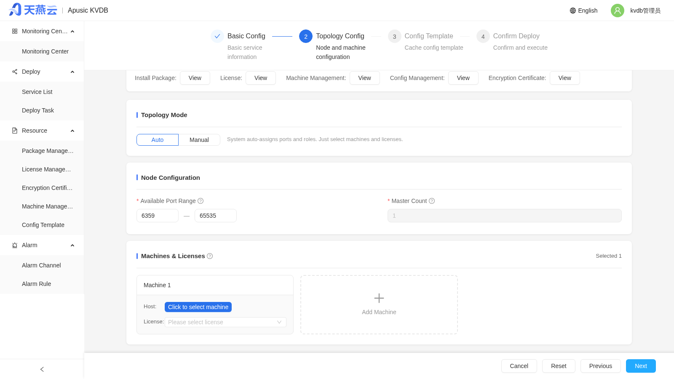
Task: Click the step 4 Confirm Deploy circle
Action: pyautogui.click(x=483, y=36)
